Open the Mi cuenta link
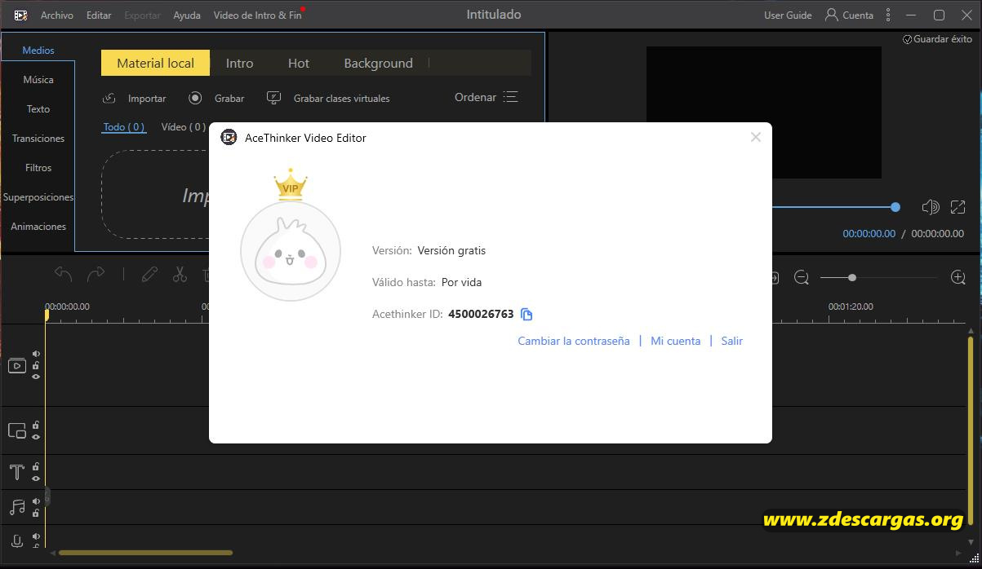 point(675,341)
